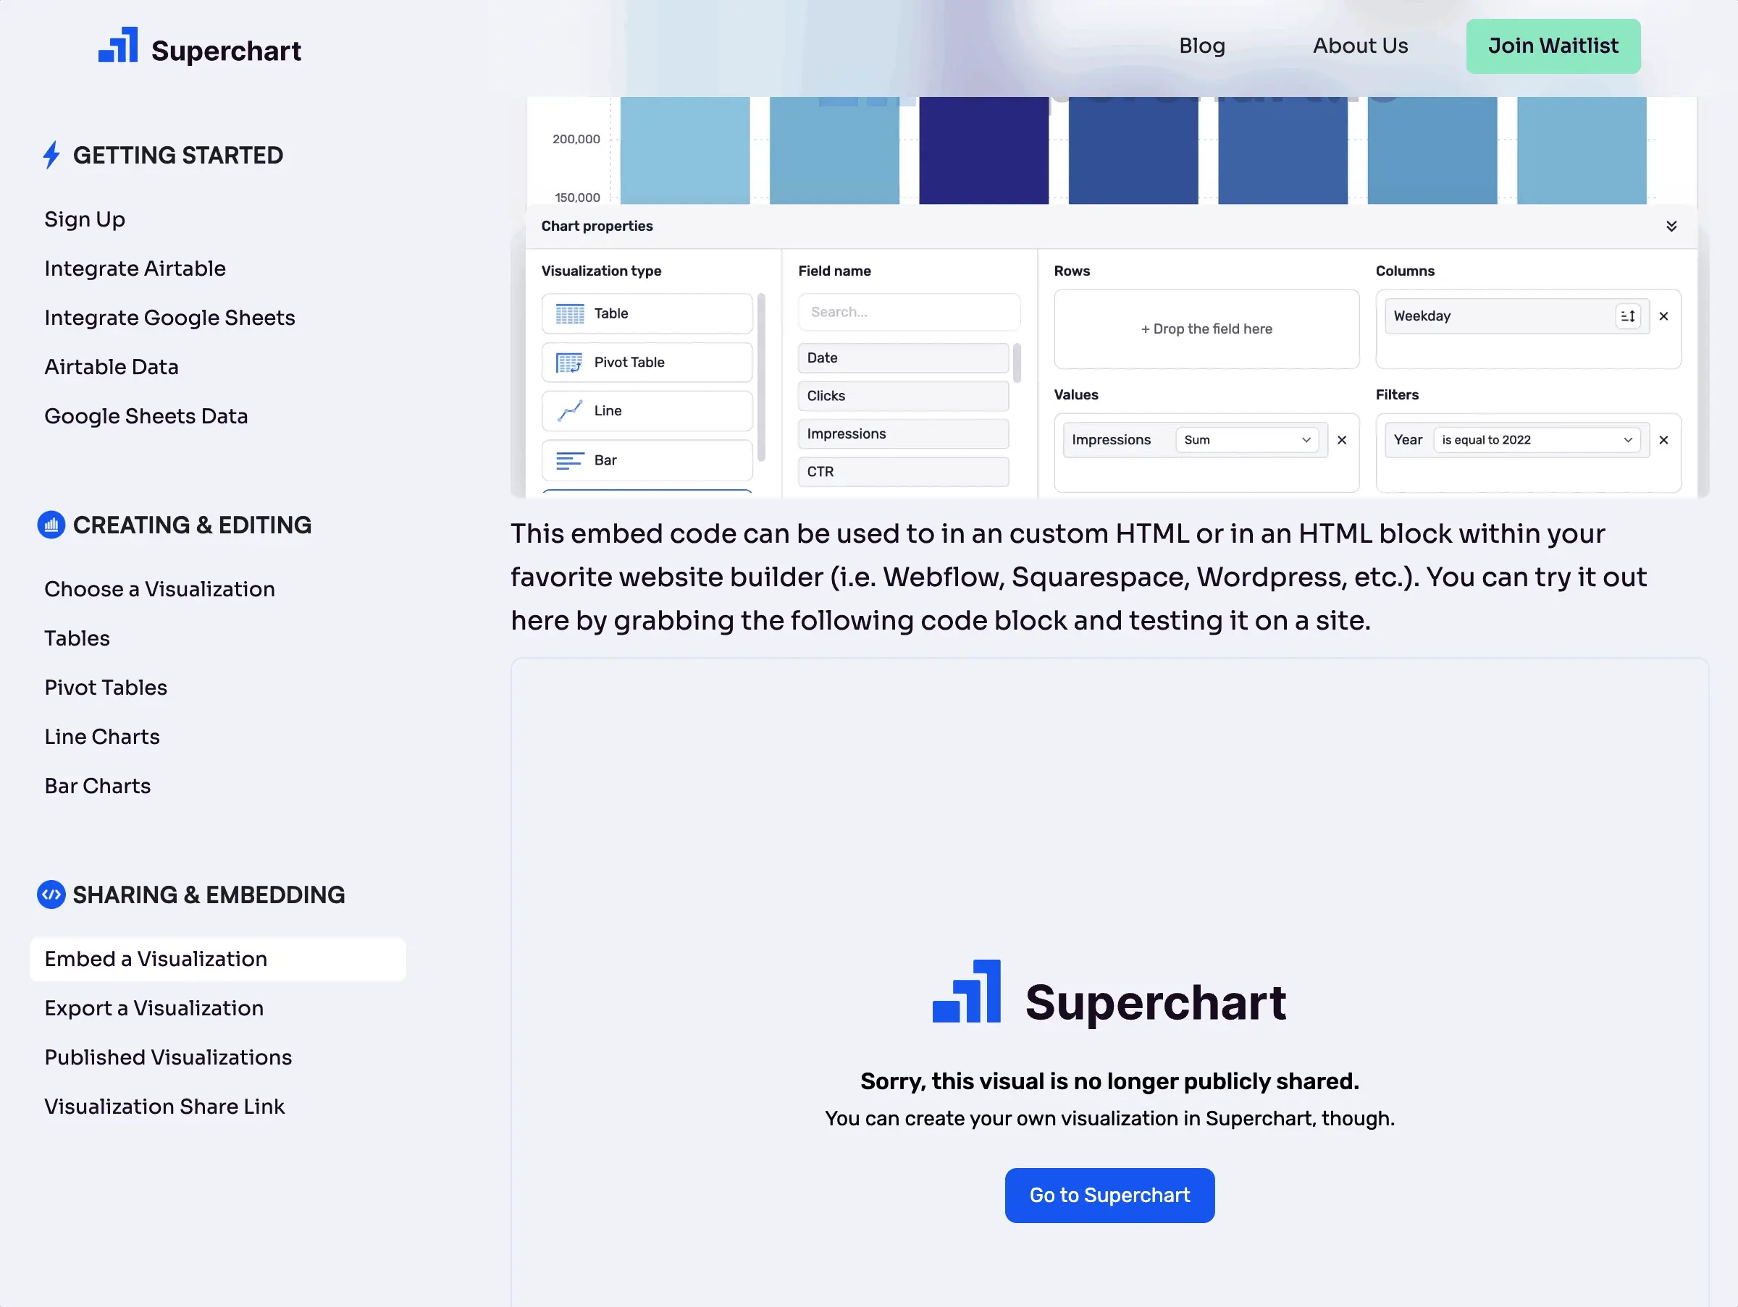
Task: Select the Table visualization type icon
Action: [x=570, y=314]
